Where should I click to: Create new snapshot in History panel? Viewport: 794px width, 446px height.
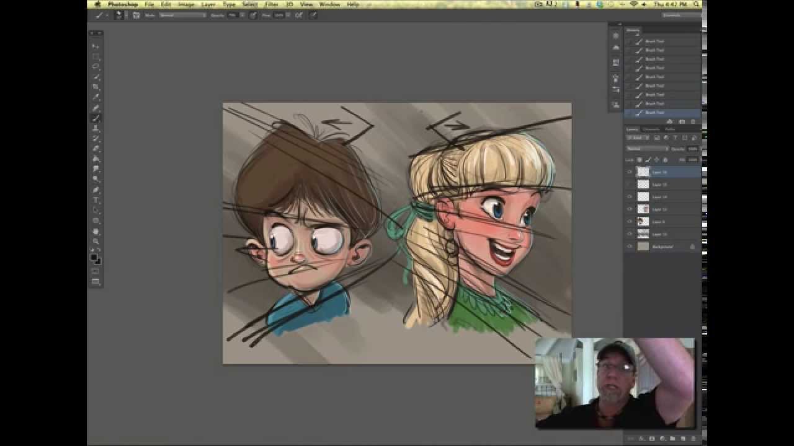[x=682, y=121]
